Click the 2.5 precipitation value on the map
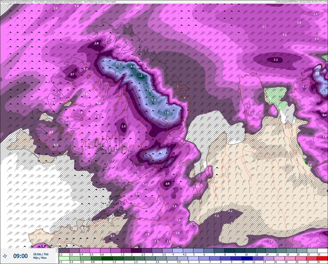This screenshot has width=328, height=264. pyautogui.click(x=124, y=126)
